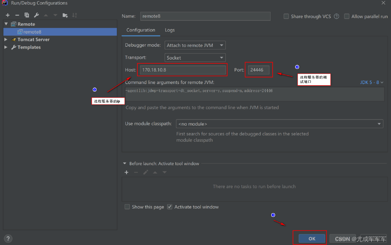Move configuration down in list toolbar

point(55,15)
